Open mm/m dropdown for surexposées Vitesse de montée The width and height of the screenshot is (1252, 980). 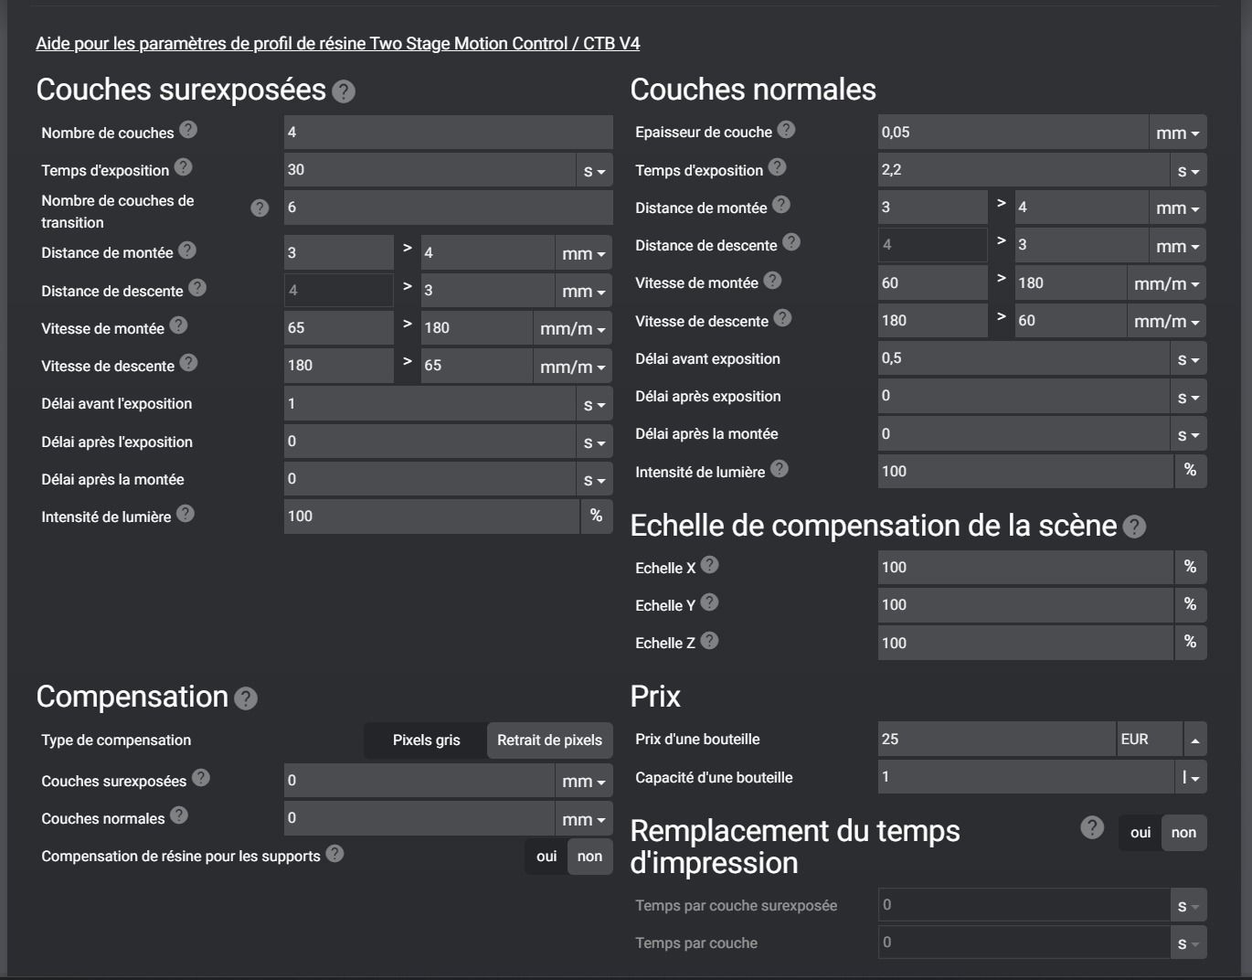click(573, 329)
